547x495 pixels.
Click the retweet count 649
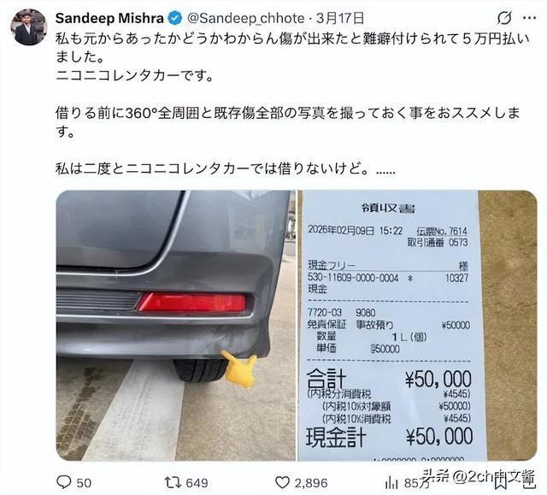(x=197, y=483)
